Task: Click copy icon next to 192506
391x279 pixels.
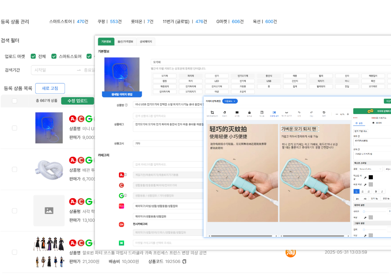Action: pyautogui.click(x=185, y=262)
